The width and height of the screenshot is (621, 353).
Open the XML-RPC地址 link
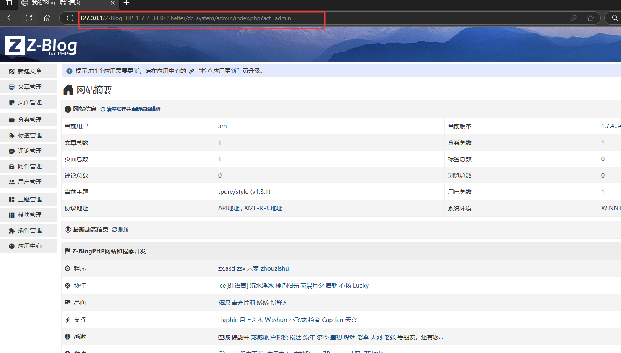[264, 208]
